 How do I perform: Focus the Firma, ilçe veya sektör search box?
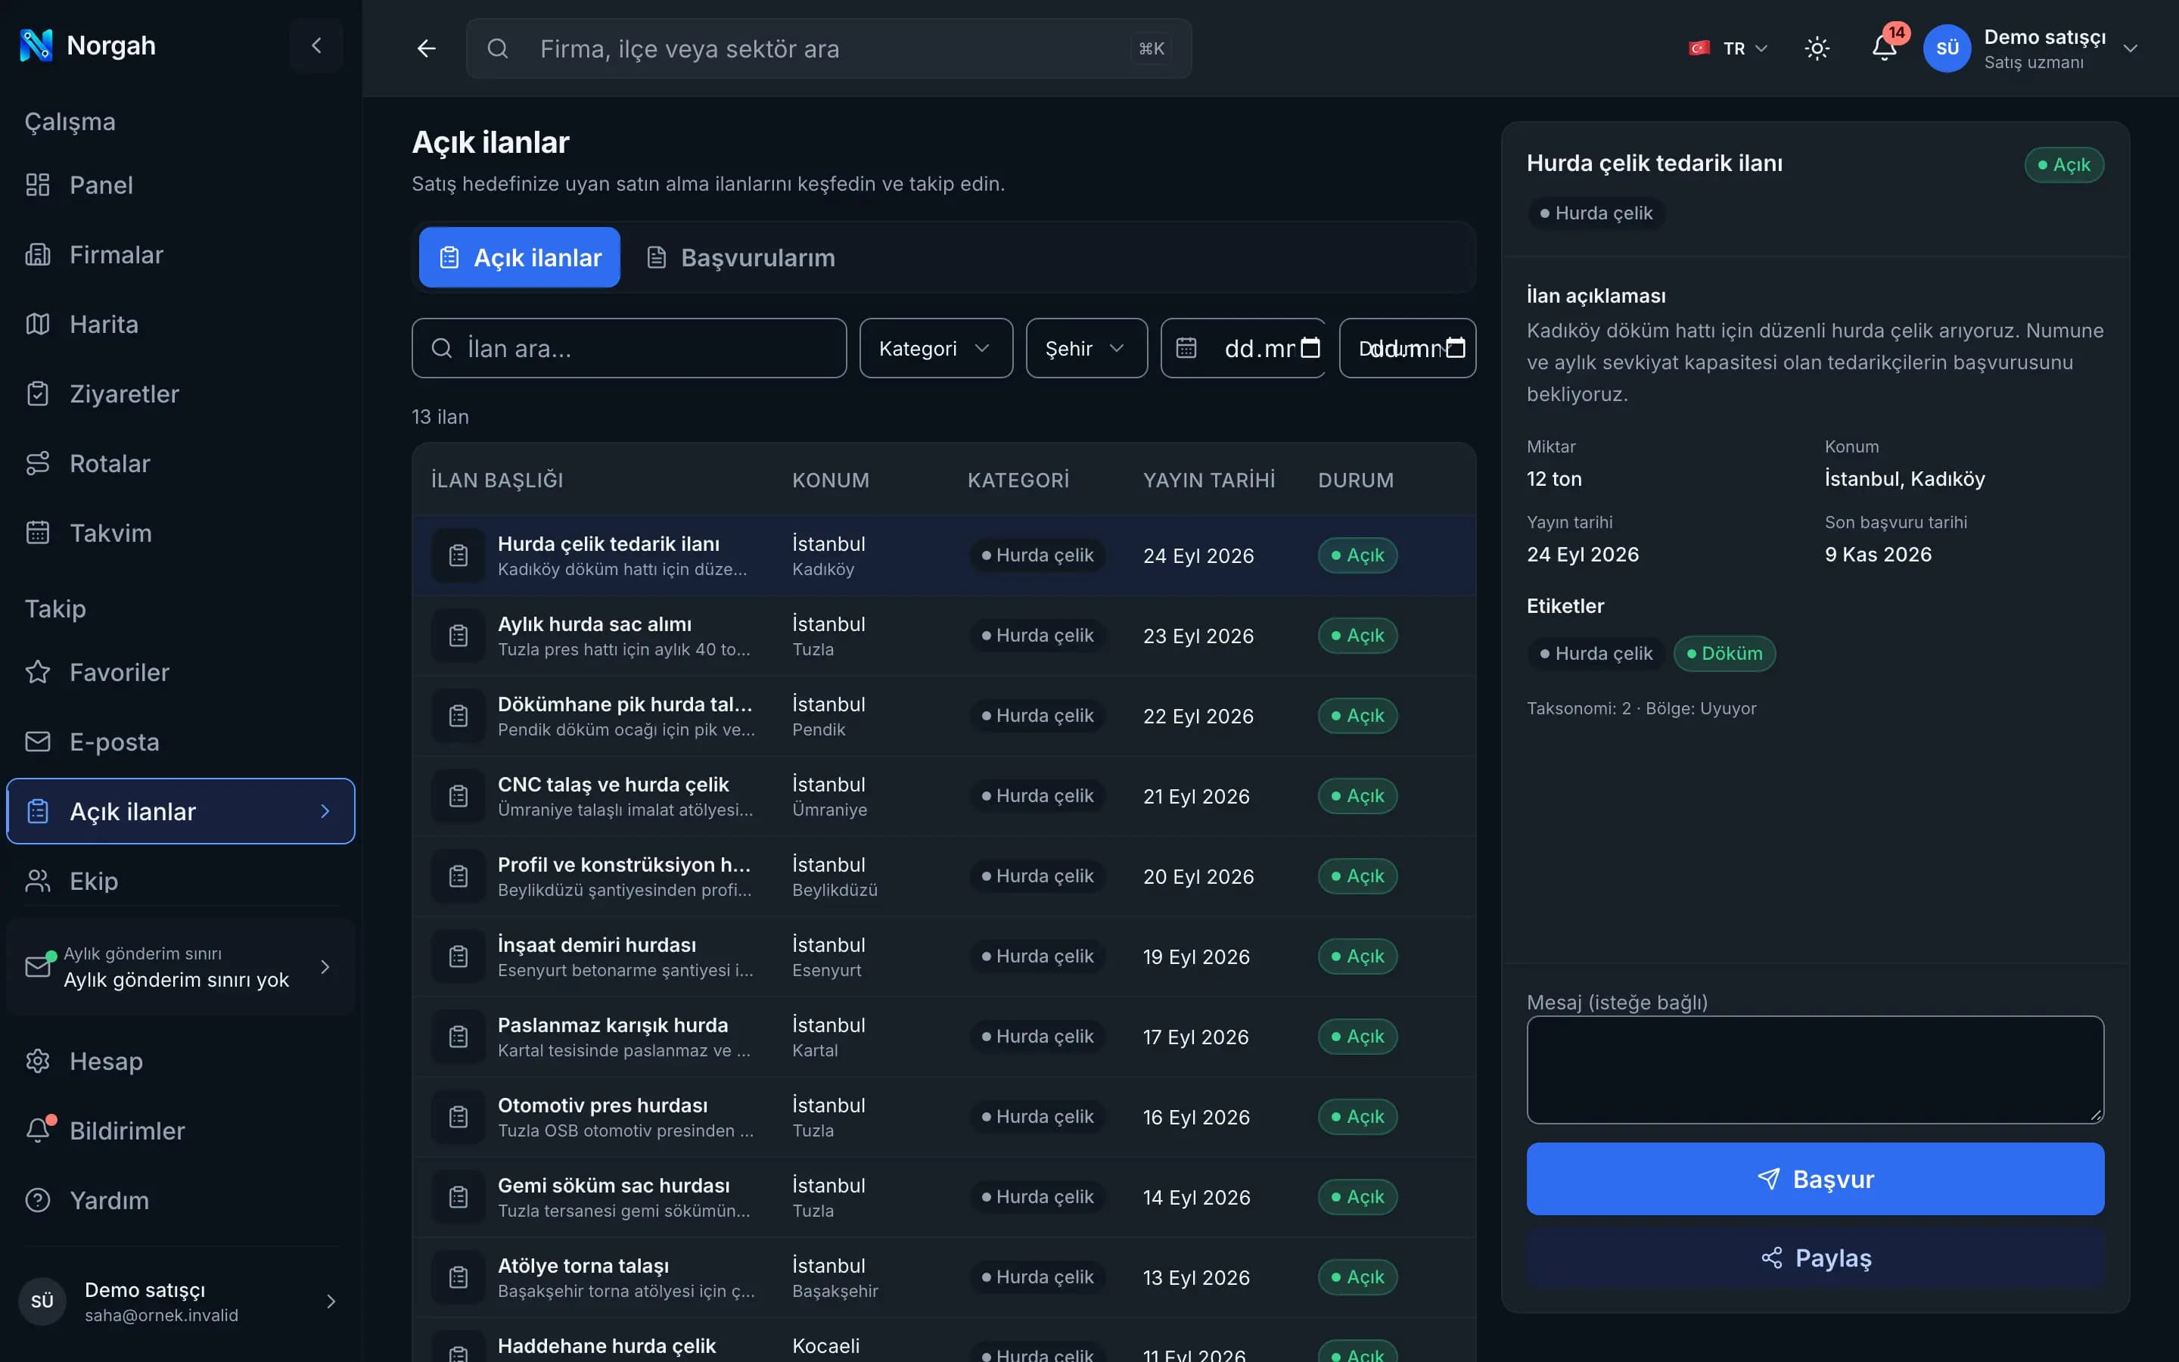[828, 48]
